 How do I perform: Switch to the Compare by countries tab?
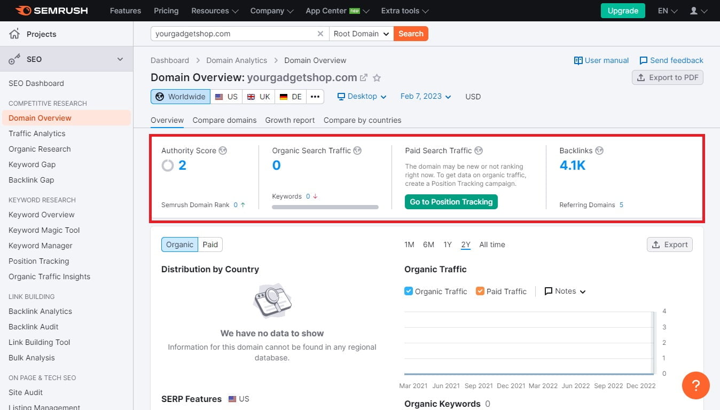362,120
